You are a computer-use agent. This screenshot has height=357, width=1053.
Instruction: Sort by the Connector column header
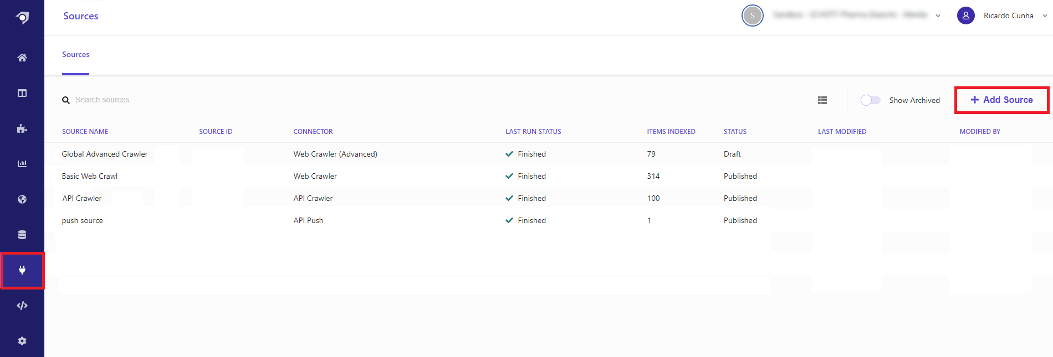tap(313, 132)
